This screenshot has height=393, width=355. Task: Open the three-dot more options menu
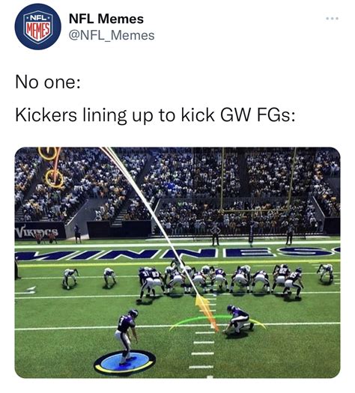pyautogui.click(x=333, y=18)
